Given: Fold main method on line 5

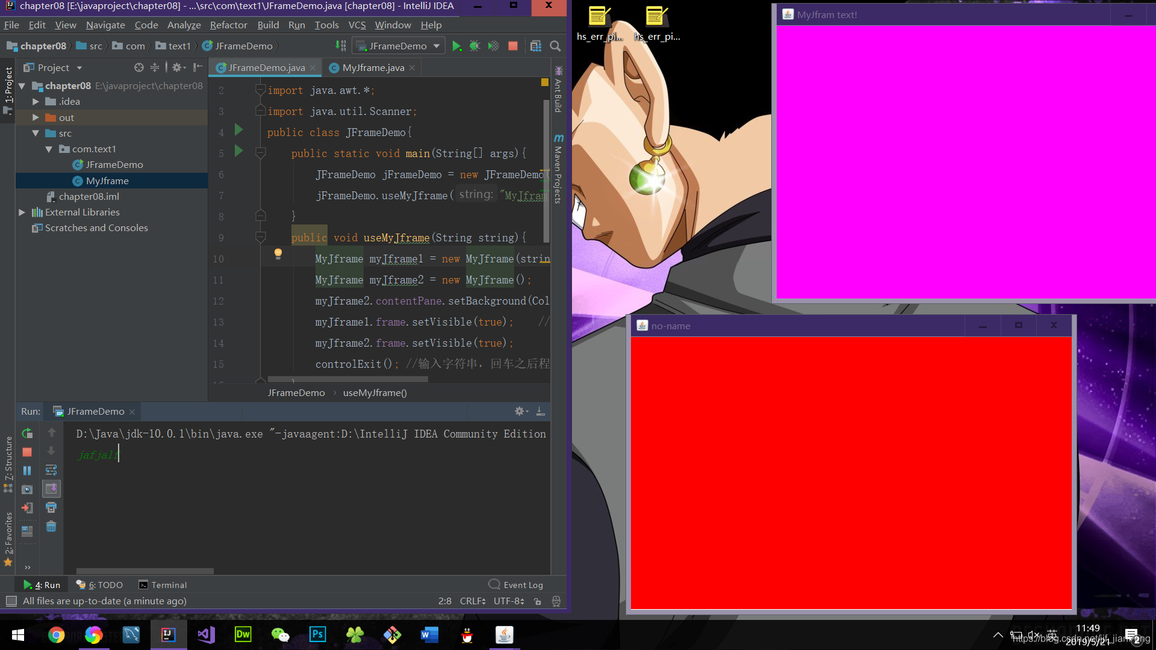Looking at the screenshot, I should pos(261,153).
